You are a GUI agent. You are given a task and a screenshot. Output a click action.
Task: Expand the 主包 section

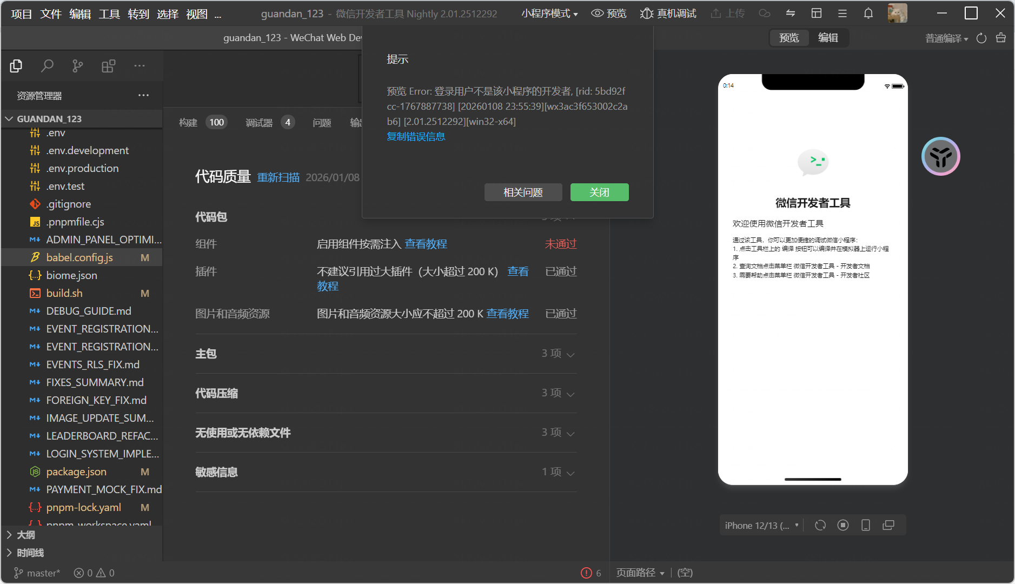[386, 354]
